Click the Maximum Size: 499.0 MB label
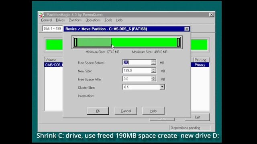 click(150, 52)
